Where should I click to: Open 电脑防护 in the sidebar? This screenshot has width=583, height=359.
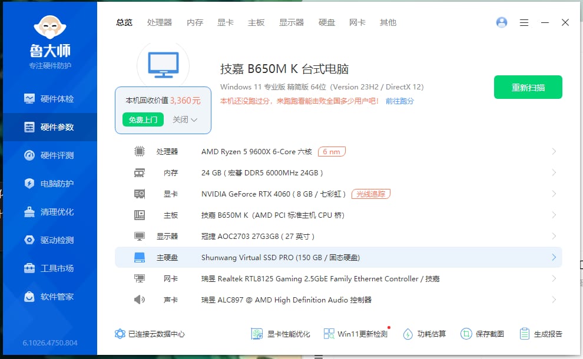[49, 184]
